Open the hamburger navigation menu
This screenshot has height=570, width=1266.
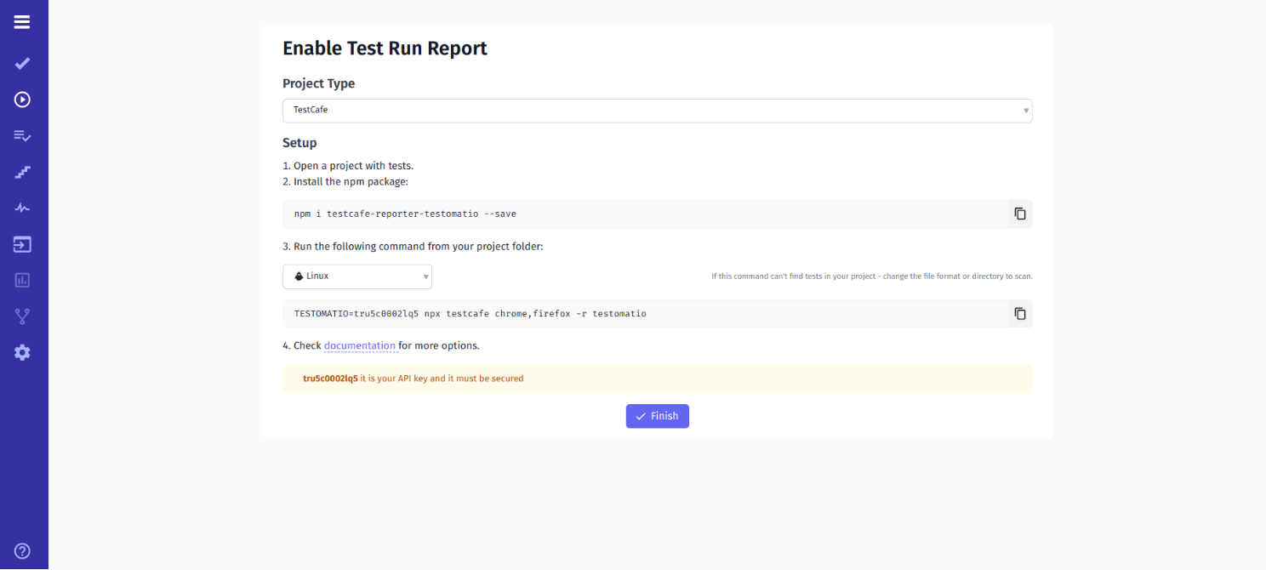pyautogui.click(x=22, y=22)
